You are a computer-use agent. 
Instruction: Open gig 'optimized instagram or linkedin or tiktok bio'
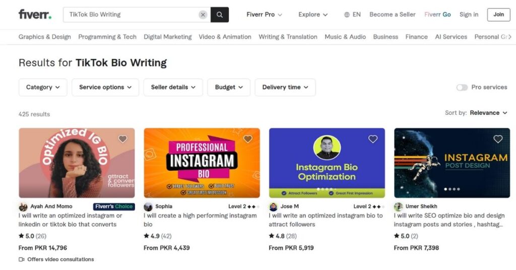[x=71, y=220]
